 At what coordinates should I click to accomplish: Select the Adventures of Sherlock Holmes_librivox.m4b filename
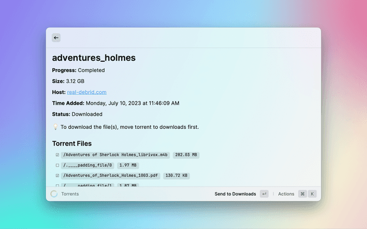pyautogui.click(x=116, y=155)
